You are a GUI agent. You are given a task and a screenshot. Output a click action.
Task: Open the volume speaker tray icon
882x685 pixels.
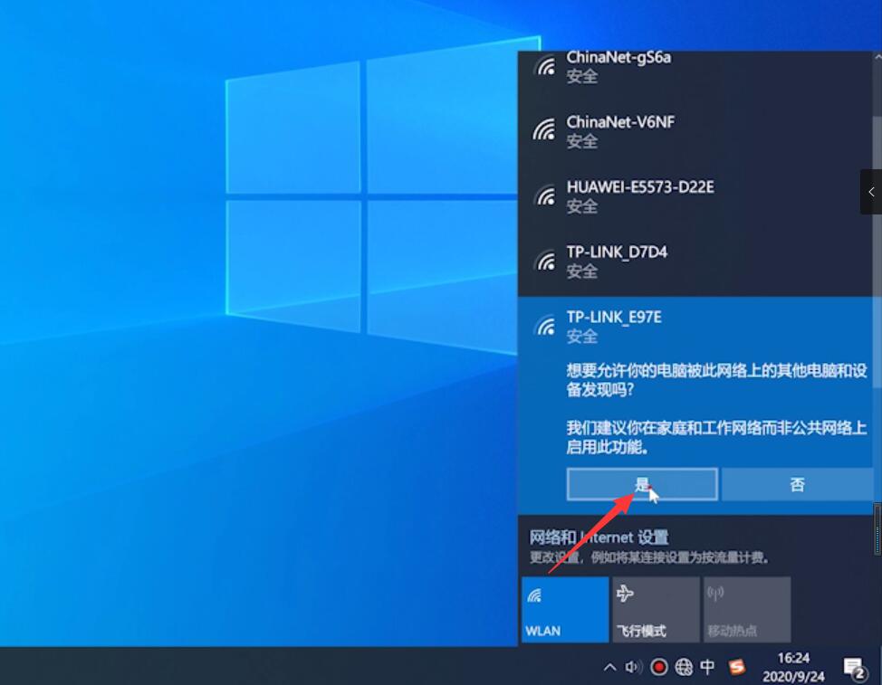click(633, 667)
